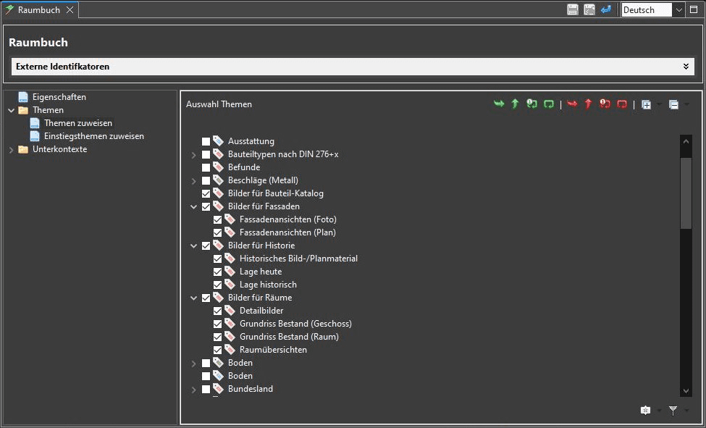Click the blue return arrow icon
Screen dimensions: 706x428
(x=606, y=9)
